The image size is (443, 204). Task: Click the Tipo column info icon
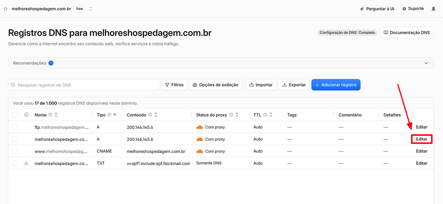tap(109, 115)
